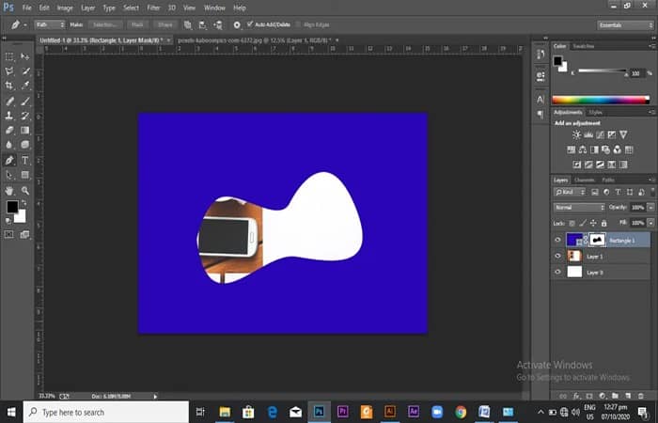Select the Hand tool
The height and width of the screenshot is (423, 658).
[9, 191]
